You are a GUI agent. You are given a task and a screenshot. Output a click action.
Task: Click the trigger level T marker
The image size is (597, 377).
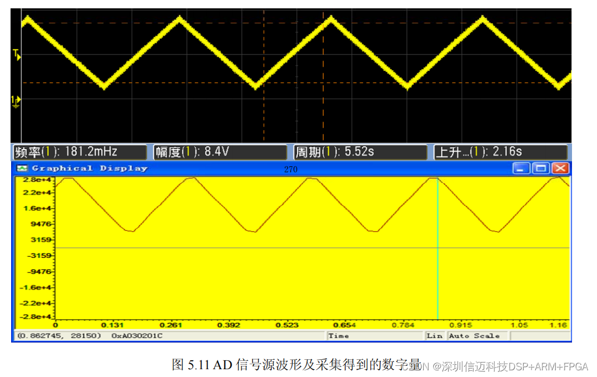click(x=17, y=54)
